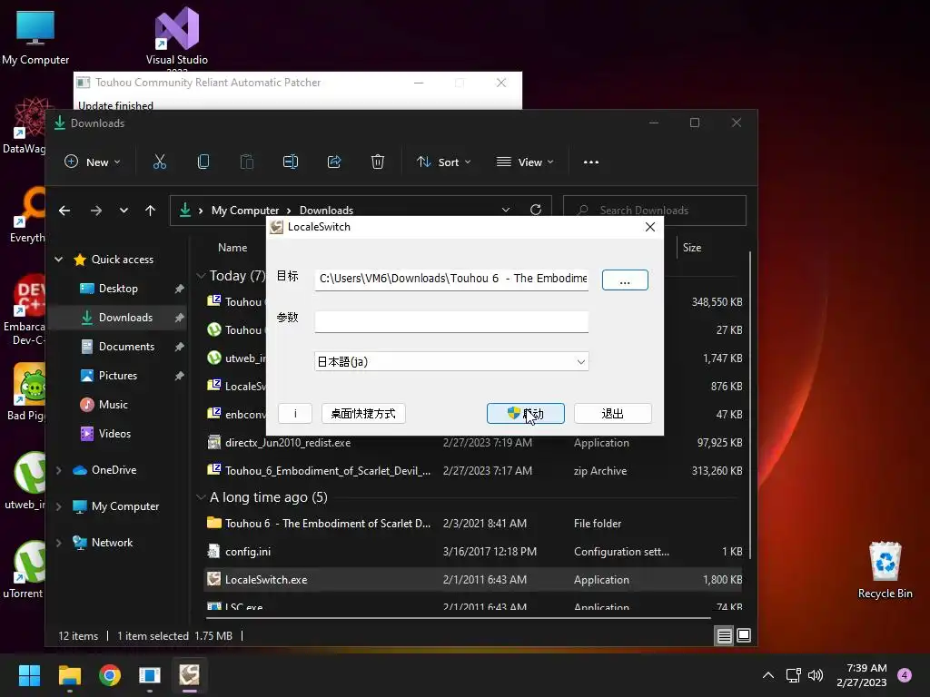Select Desktop in Quick access
930x697 pixels.
click(118, 289)
